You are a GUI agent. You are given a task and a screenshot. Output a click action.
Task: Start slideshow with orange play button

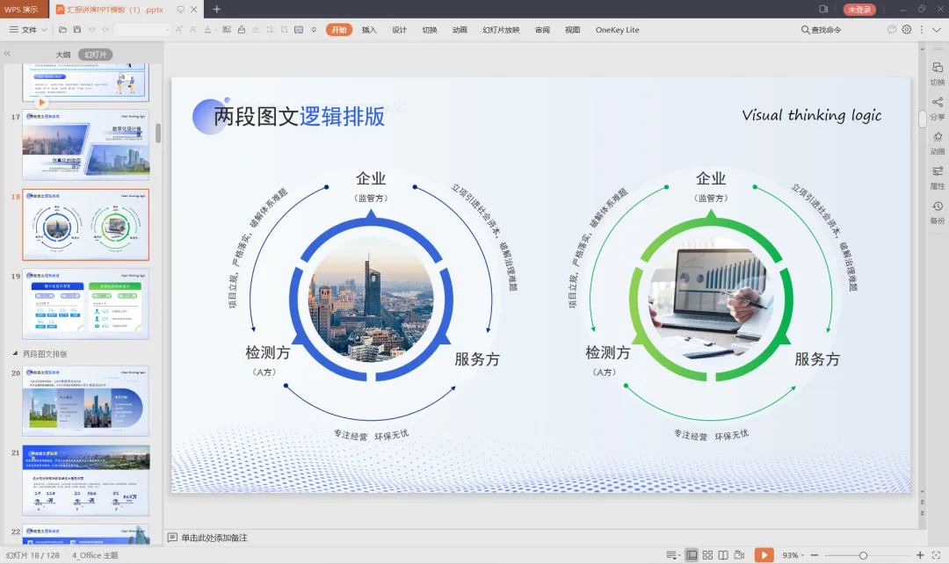[764, 555]
